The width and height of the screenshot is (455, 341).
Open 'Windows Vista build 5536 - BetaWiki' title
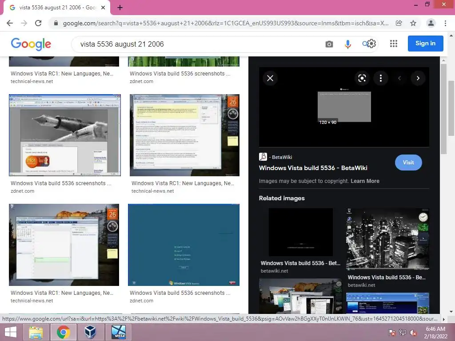click(313, 168)
